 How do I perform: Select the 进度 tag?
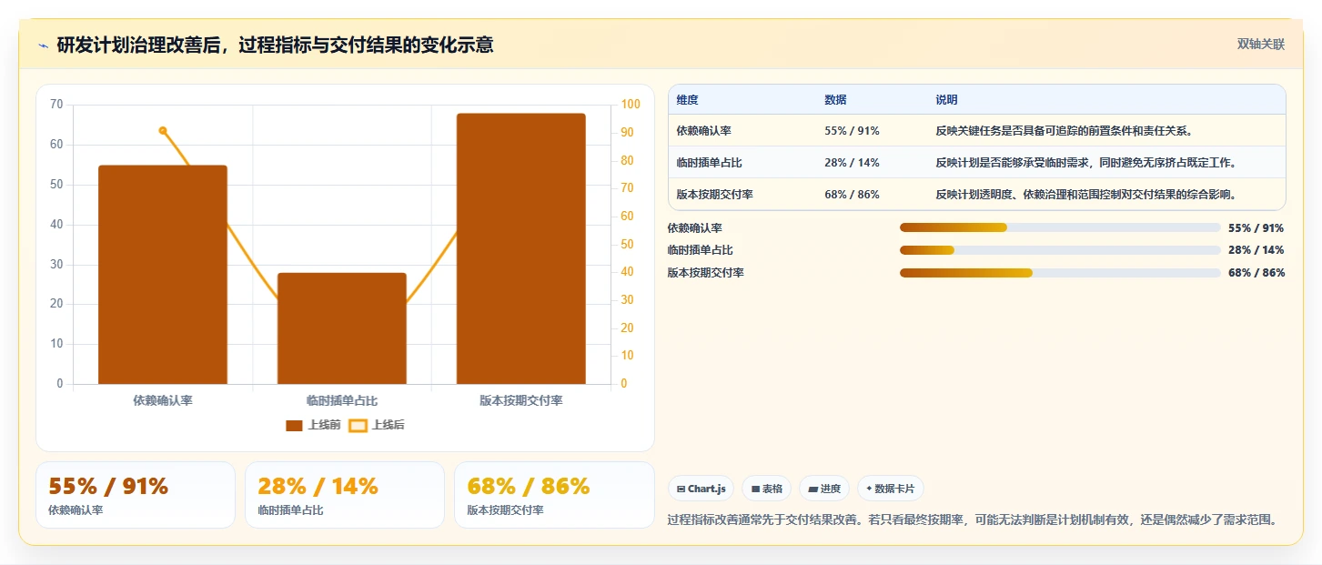(824, 489)
